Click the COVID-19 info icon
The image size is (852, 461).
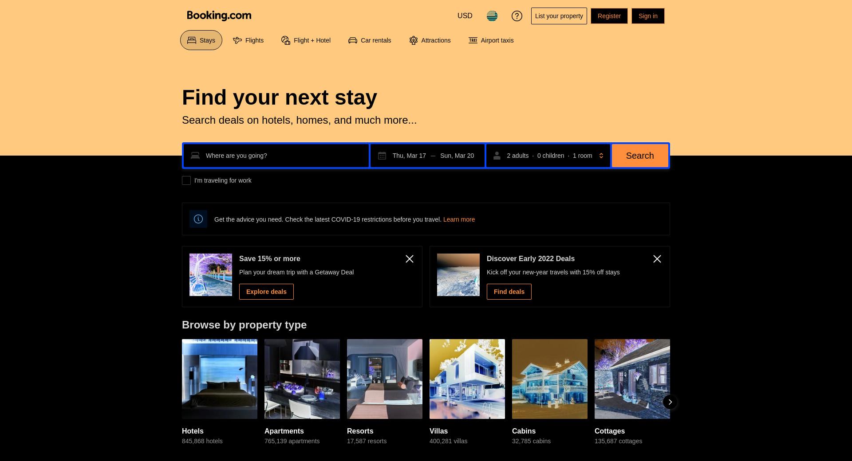198,219
